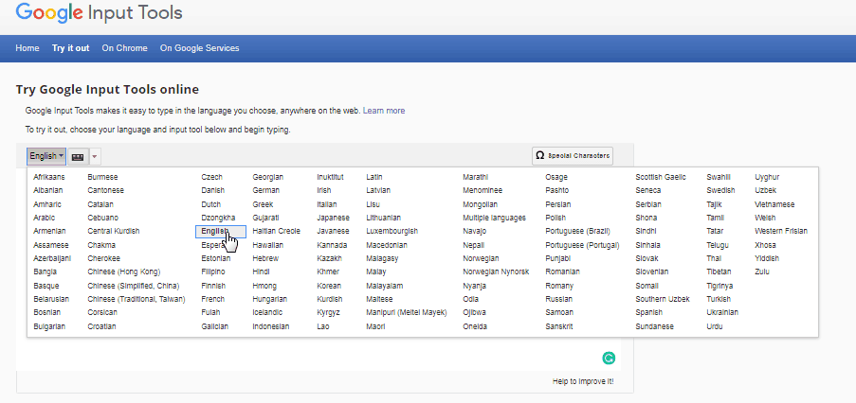Viewport: 856px width, 403px height.
Task: Select Chinese (Hong Kong)
Action: tap(123, 272)
